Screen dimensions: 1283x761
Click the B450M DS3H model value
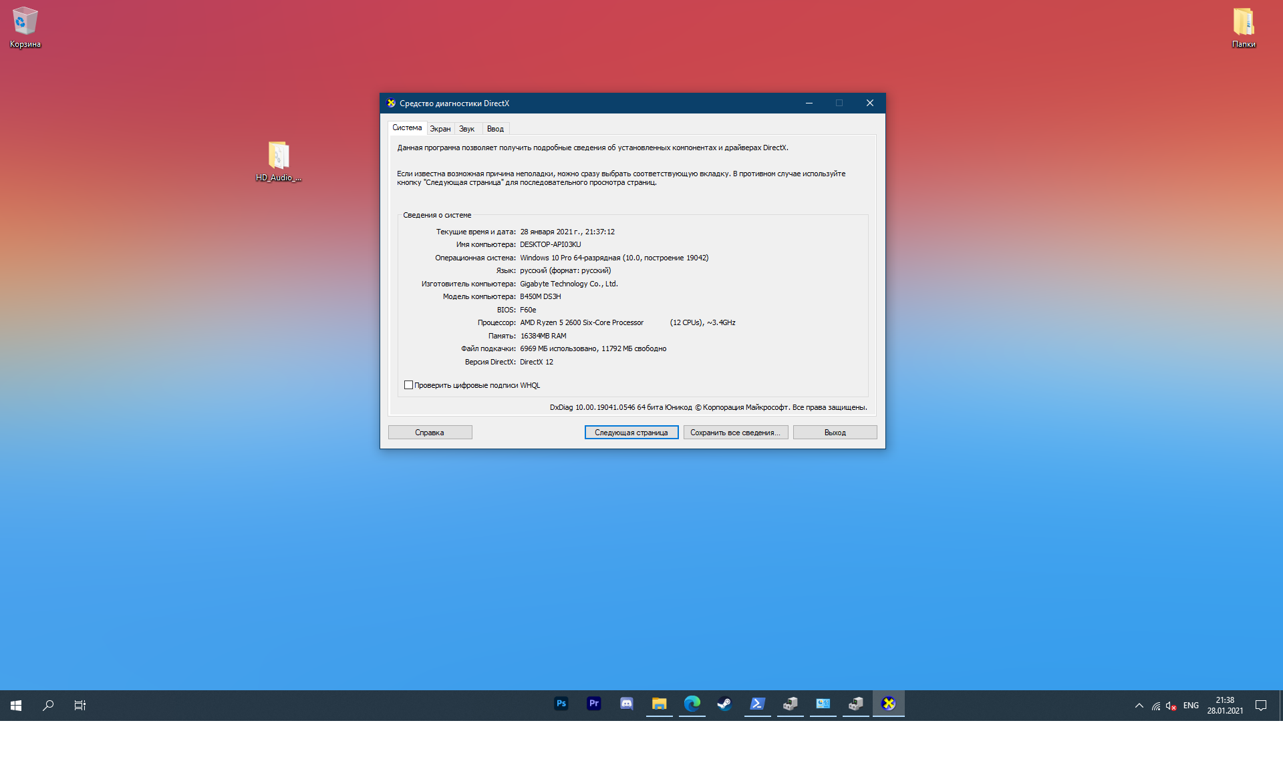click(541, 297)
